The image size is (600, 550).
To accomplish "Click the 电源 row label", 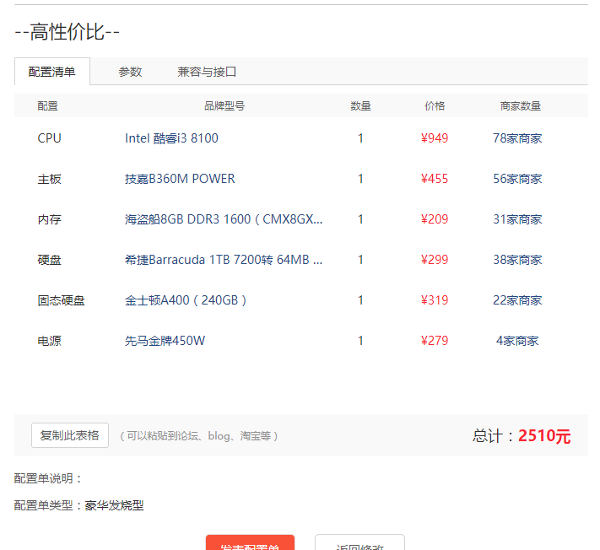I will 49,341.
